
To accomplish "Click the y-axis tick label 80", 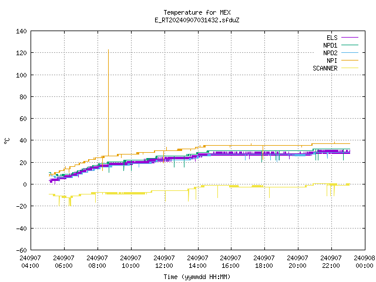I will click(23, 97).
